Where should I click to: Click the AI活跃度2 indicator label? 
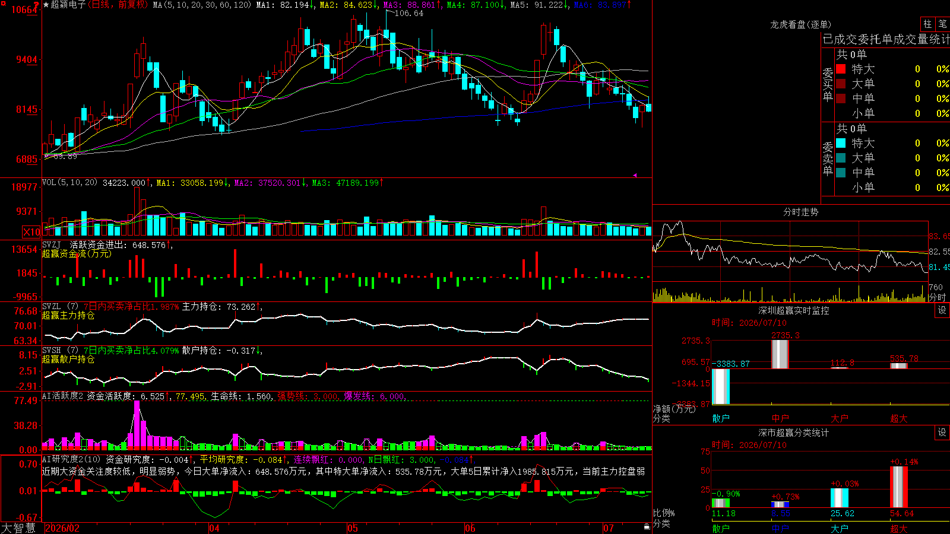tap(62, 396)
